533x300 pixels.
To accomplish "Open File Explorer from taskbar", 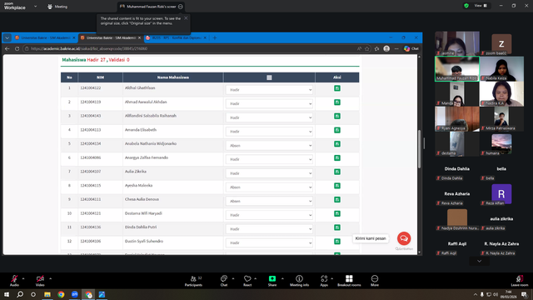I will coord(47,294).
